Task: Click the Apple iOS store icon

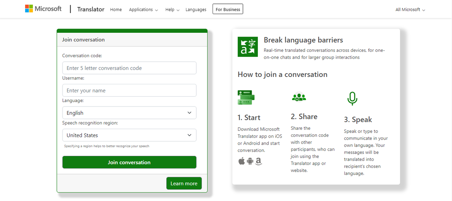Action: pos(242,161)
